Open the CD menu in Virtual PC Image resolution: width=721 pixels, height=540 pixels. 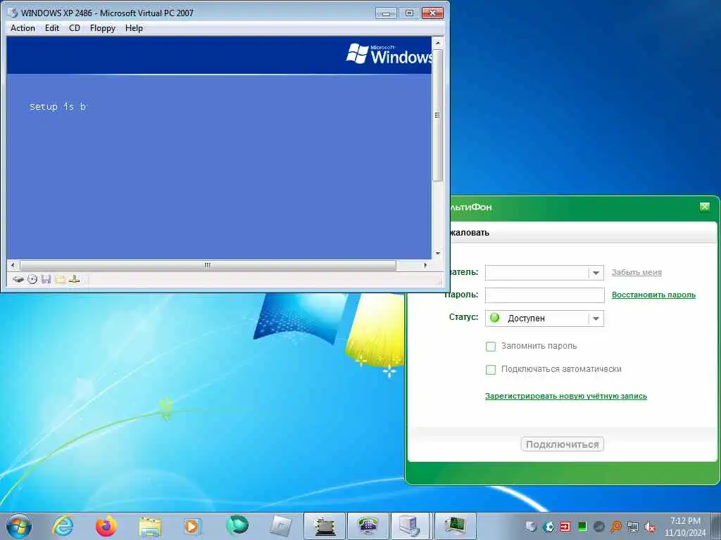point(75,28)
